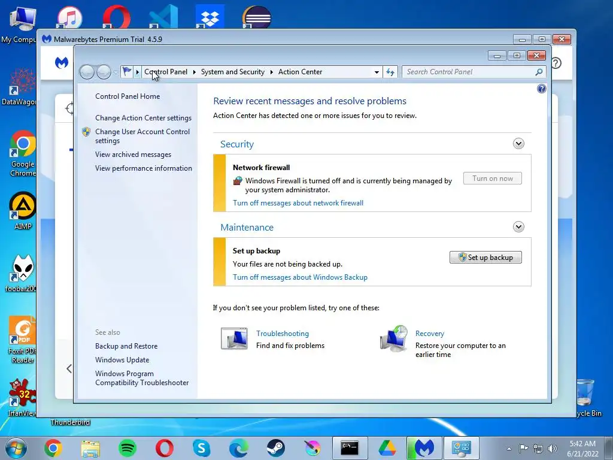Click the Search Control Panel field
This screenshot has width=613, height=460.
tap(468, 72)
